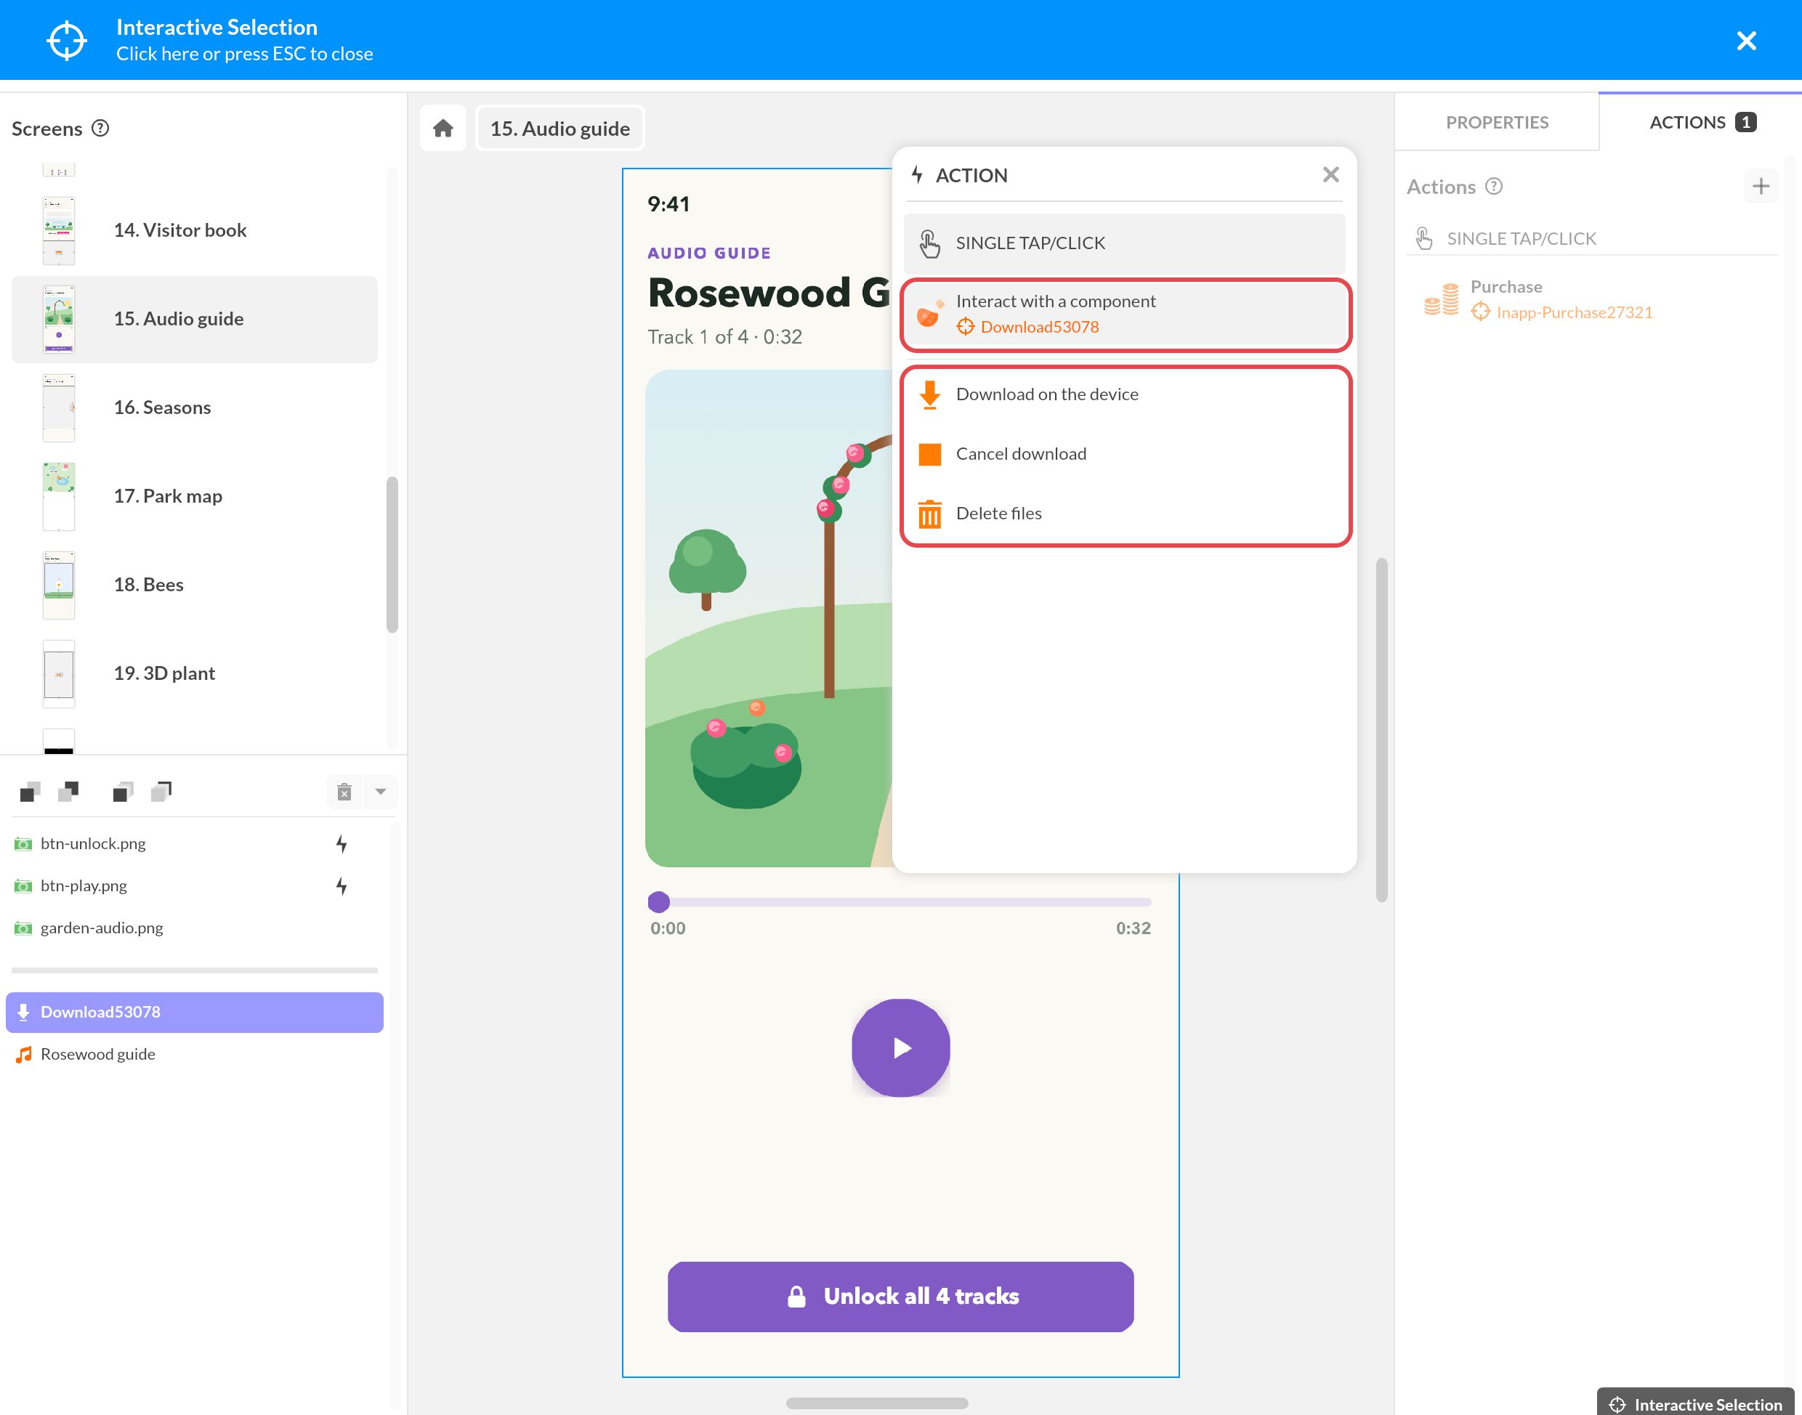The height and width of the screenshot is (1415, 1802).
Task: Select the Rosewood guide audio component
Action: 195,1055
